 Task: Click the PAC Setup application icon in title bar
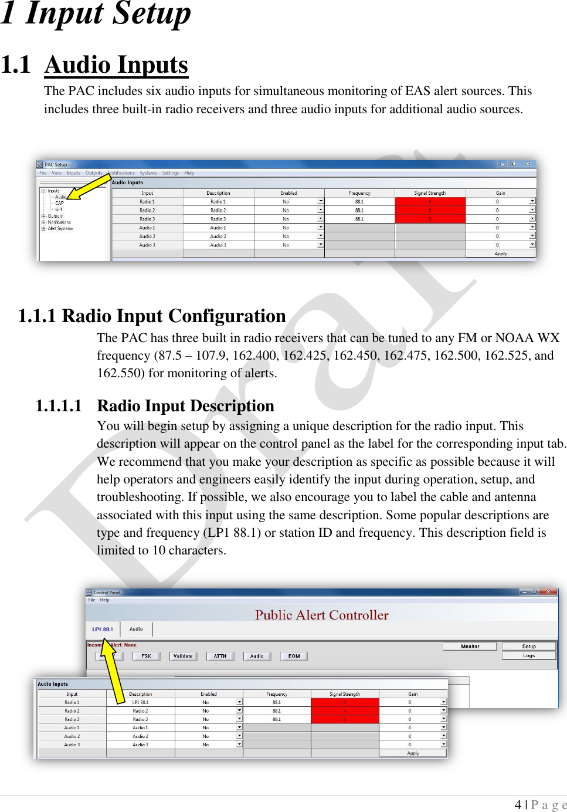click(40, 164)
